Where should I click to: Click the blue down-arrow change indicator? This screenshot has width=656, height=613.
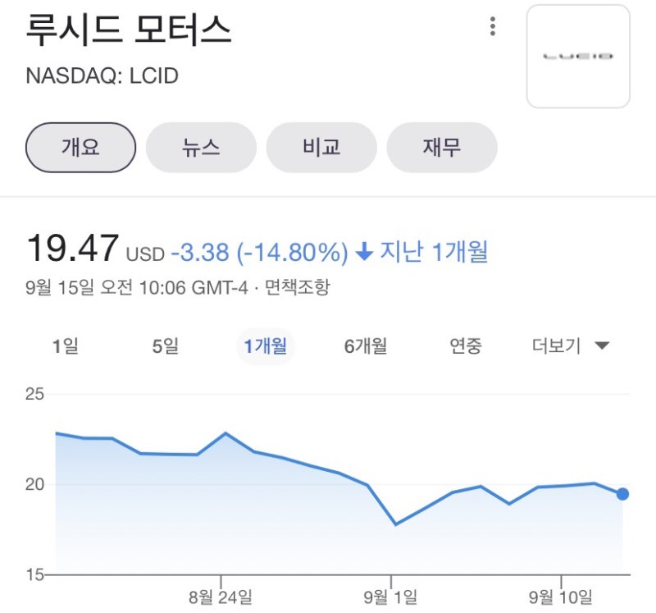364,252
